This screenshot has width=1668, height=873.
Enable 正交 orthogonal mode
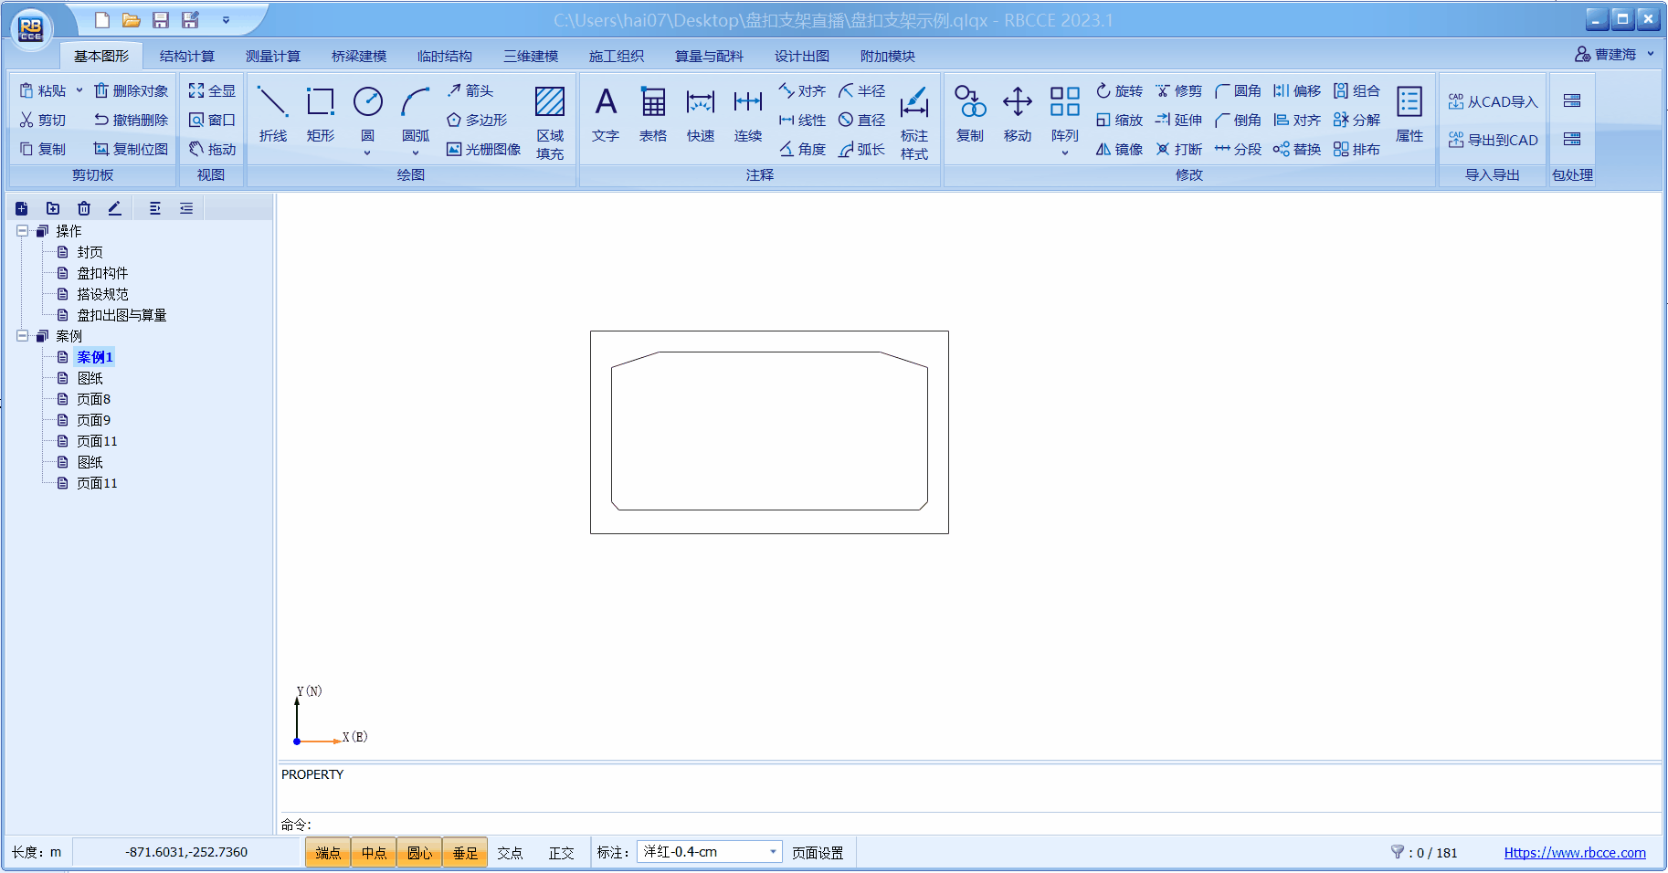(x=561, y=852)
